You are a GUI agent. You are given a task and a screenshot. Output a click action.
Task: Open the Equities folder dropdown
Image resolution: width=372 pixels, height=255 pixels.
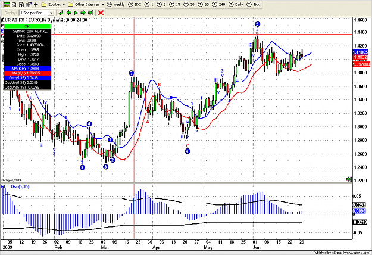pos(53,4)
